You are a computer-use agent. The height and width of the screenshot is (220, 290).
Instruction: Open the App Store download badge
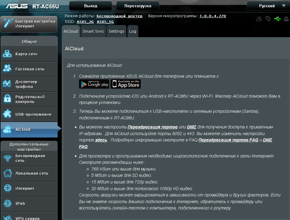(125, 84)
